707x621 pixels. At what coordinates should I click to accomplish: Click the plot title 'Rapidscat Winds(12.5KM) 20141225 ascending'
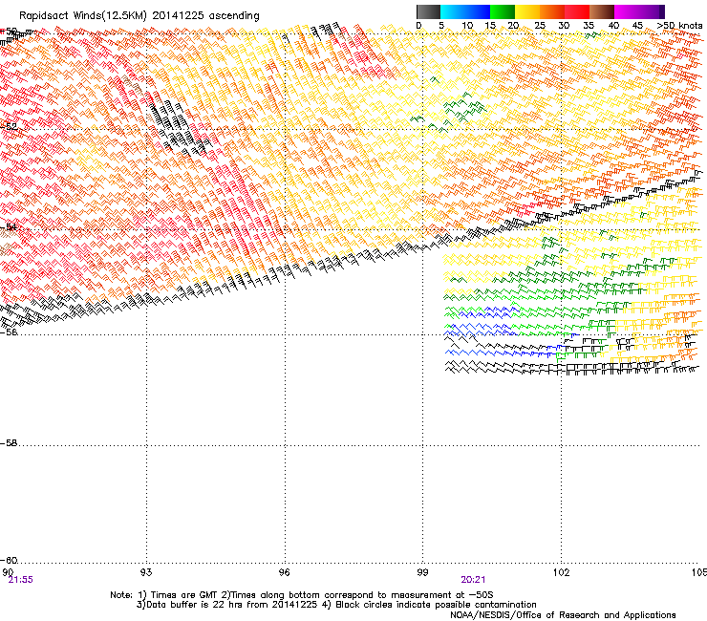point(139,16)
